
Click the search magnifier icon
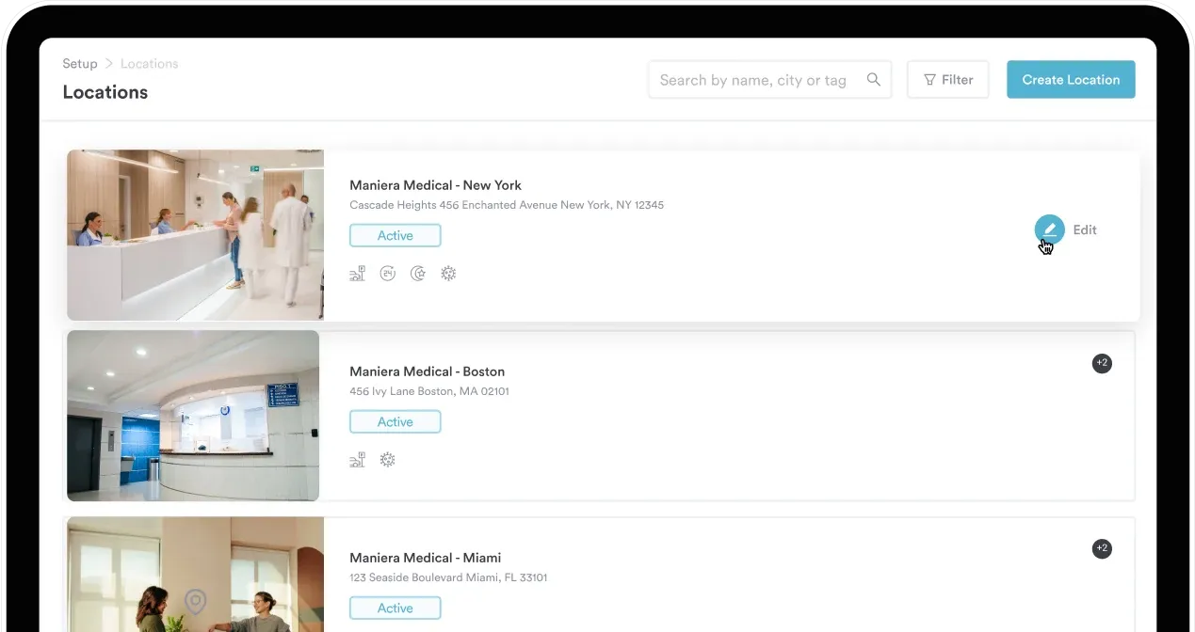[x=874, y=79]
